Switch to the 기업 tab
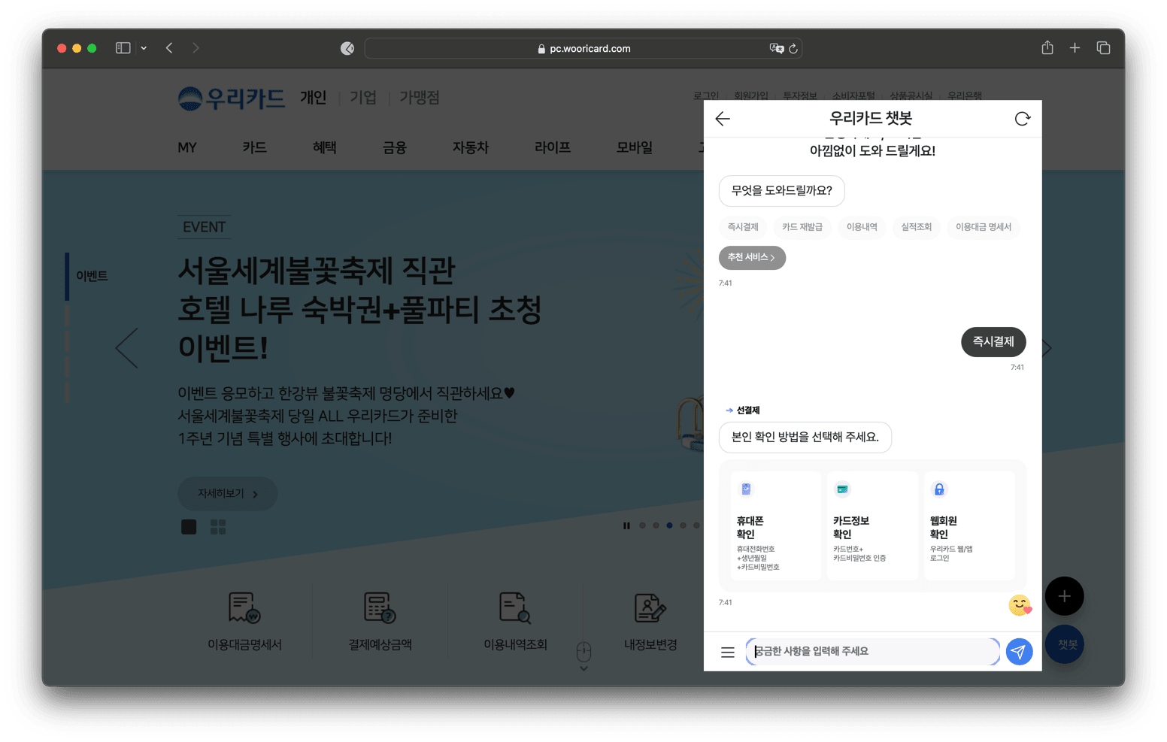This screenshot has width=1167, height=742. coord(363,98)
